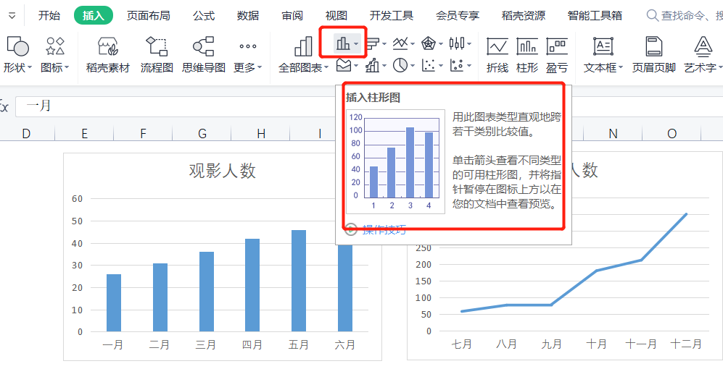Image resolution: width=723 pixels, height=369 pixels.
Task: Expand the 更多 dropdown arrow
Action: coord(260,67)
